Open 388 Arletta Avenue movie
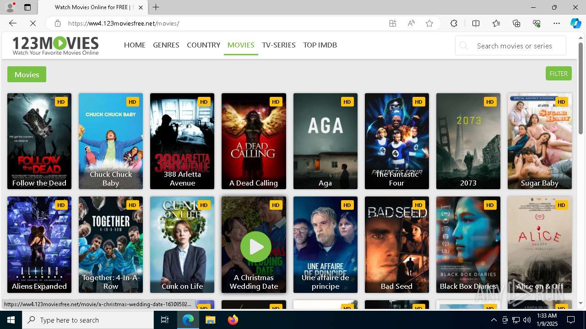This screenshot has height=329, width=586. (182, 141)
